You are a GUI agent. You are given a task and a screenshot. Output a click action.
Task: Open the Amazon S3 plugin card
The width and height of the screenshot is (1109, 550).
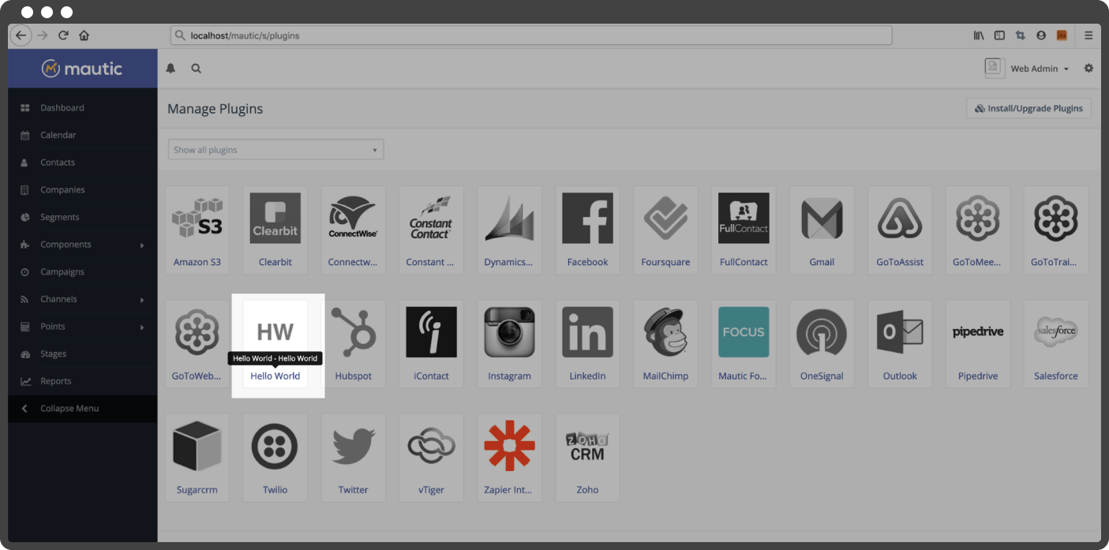[197, 230]
